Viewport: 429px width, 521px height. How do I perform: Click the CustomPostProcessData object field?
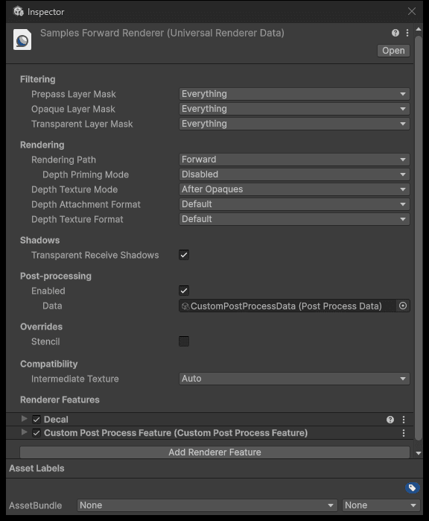pyautogui.click(x=287, y=306)
